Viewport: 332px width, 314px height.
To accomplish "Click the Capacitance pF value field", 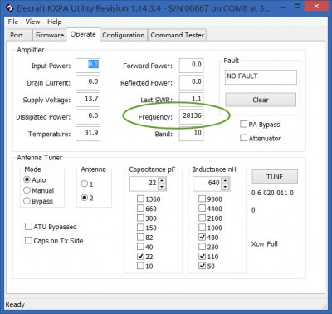I will coord(144,184).
